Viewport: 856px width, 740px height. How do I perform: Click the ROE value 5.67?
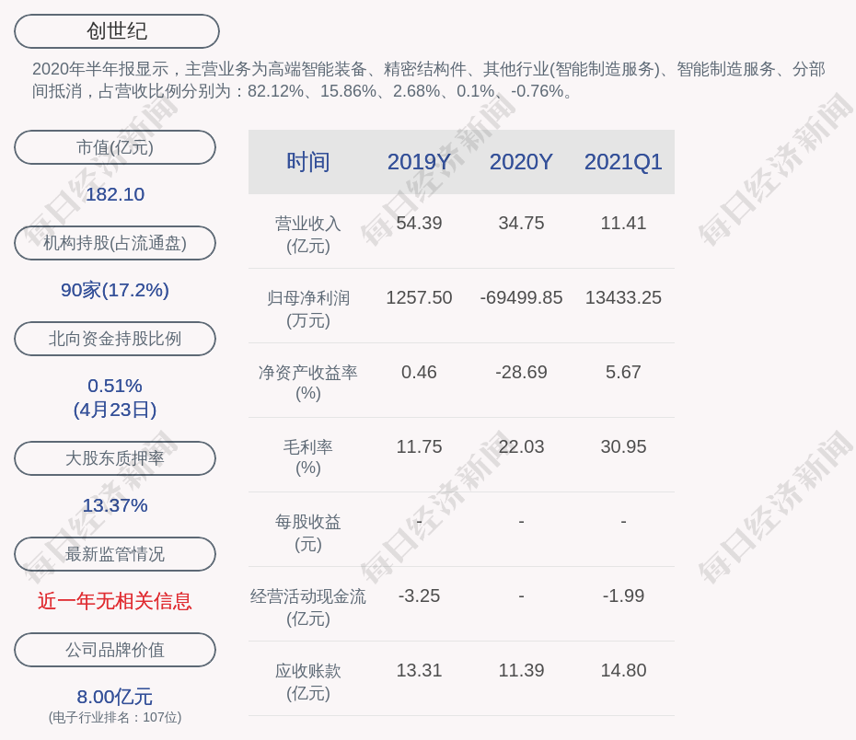click(x=623, y=372)
